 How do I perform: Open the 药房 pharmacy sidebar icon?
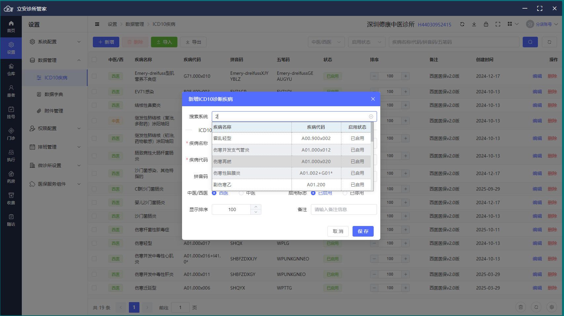[x=11, y=177]
